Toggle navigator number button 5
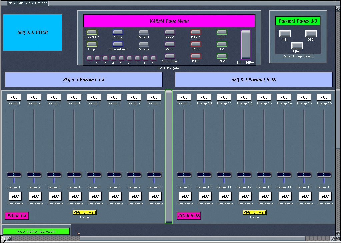The image size is (341, 243). point(121,58)
